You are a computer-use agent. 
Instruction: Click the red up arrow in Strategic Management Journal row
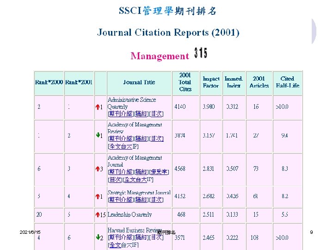[98, 197]
